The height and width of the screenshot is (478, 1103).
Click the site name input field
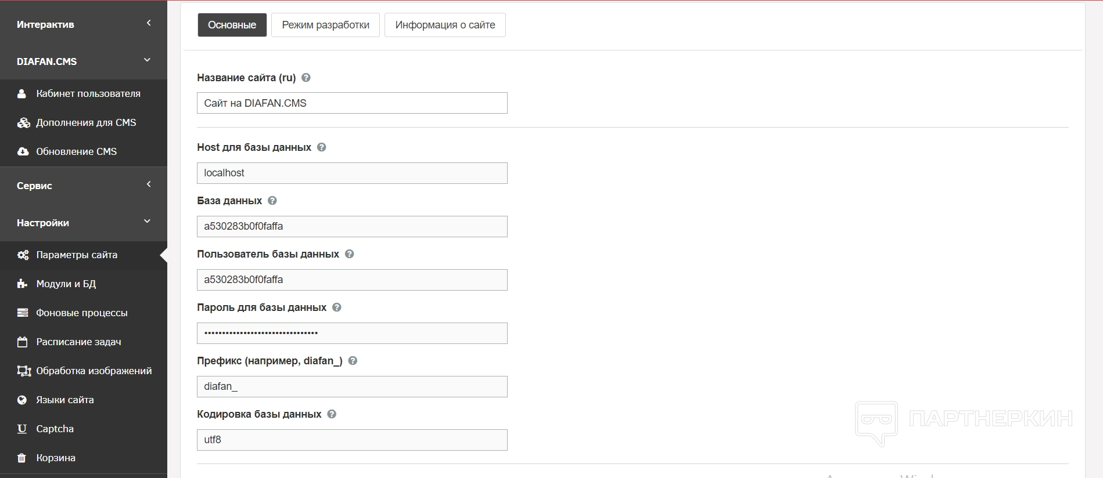pos(352,103)
